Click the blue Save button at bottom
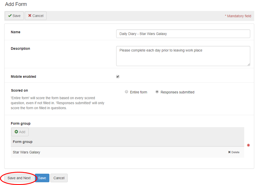This screenshot has width=258, height=185. click(x=42, y=178)
